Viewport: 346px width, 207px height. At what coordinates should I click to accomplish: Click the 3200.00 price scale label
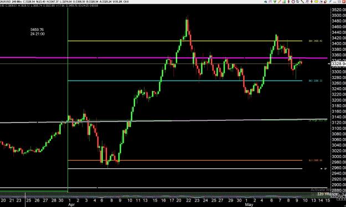tap(338, 100)
